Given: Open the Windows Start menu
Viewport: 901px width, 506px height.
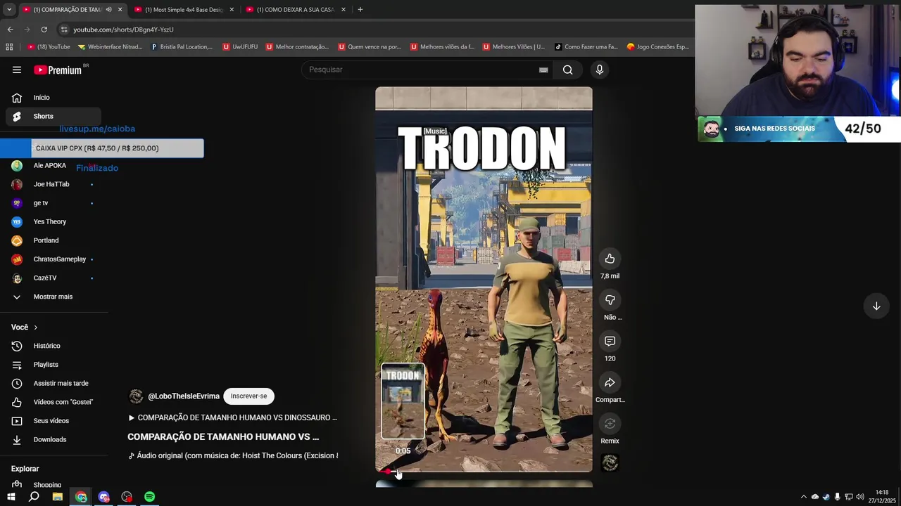Looking at the screenshot, I should [x=11, y=497].
